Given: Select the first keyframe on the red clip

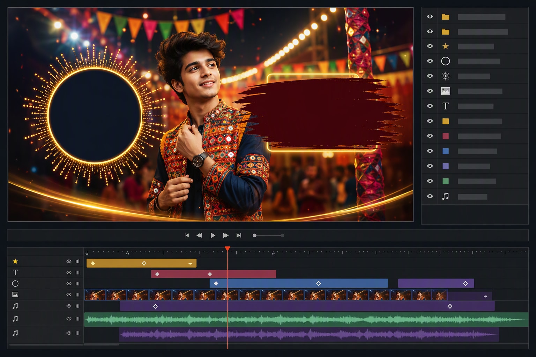Looking at the screenshot, I should click(157, 274).
